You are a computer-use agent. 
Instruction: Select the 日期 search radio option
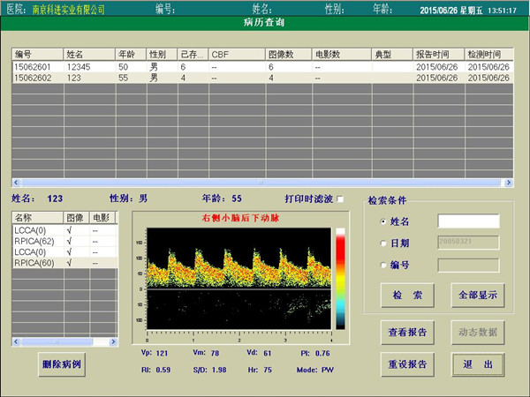pyautogui.click(x=382, y=243)
